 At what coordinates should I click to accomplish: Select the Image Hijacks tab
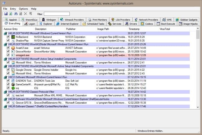pyautogui.click(x=188, y=24)
